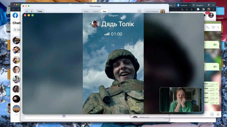Expand the browser tab search chevron
Image resolution: width=227 pixels, height=127 pixels.
point(213,5)
